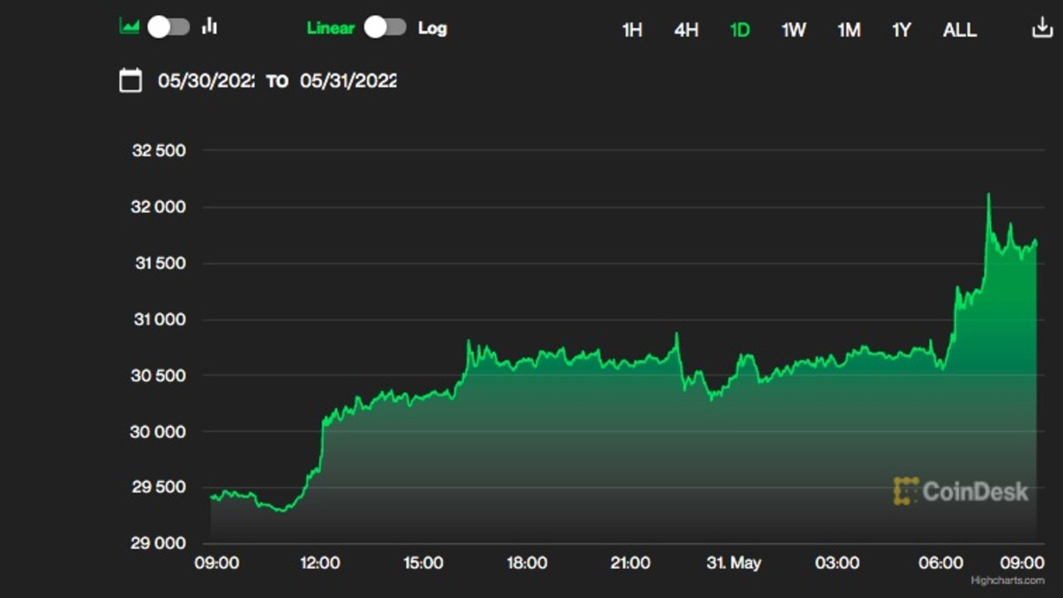Screen dimensions: 1063x598
Task: Click the candlestick bar chart icon
Action: [209, 27]
